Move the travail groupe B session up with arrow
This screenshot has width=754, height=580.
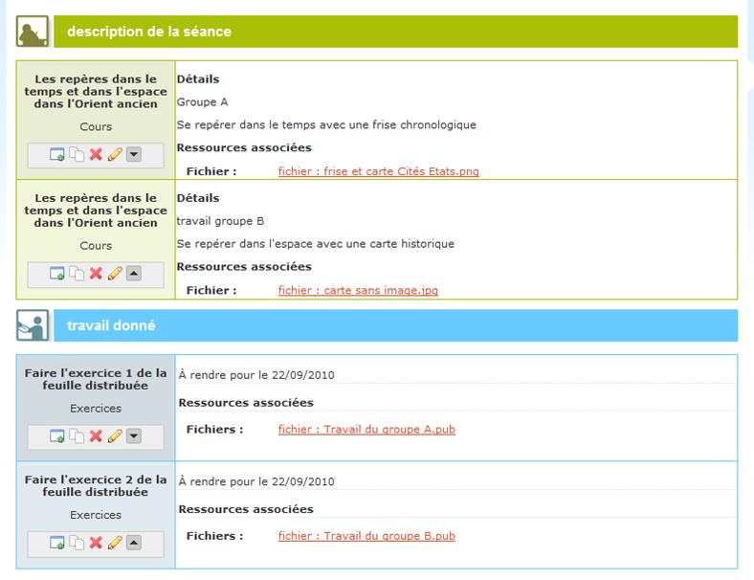(x=134, y=274)
